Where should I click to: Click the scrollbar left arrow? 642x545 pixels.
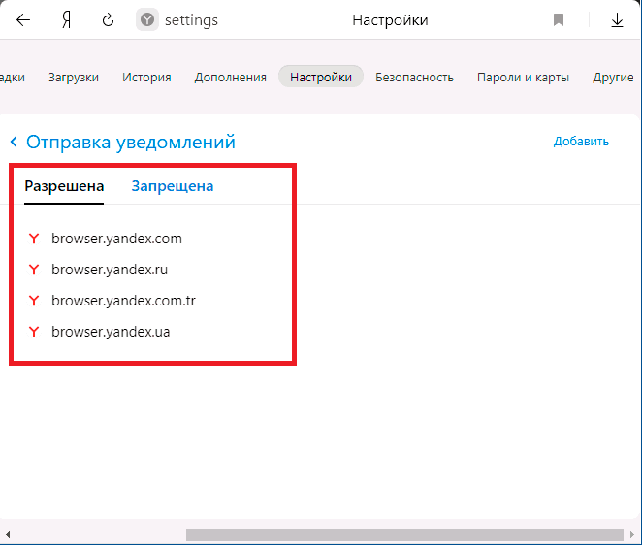pos(8,534)
